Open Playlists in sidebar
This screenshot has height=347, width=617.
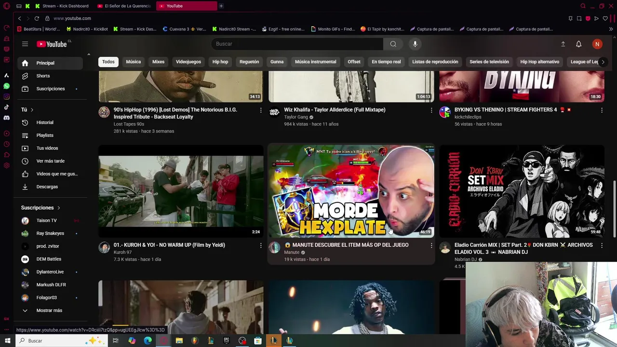click(50, 135)
